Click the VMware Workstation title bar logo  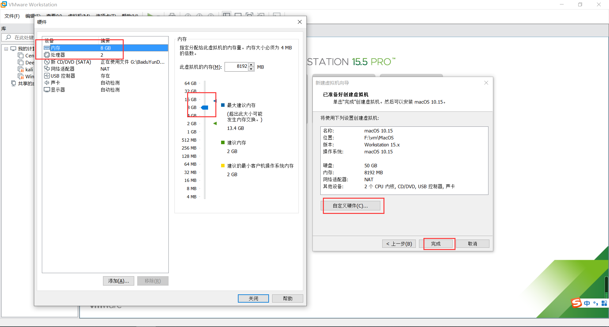(x=4, y=4)
